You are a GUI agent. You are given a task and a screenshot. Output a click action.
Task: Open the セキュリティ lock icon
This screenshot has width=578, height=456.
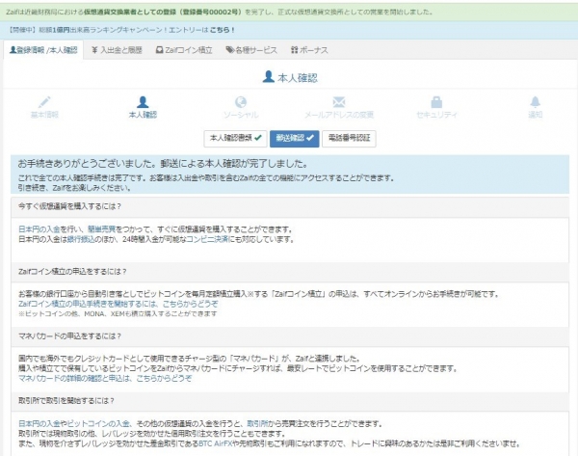pos(436,102)
